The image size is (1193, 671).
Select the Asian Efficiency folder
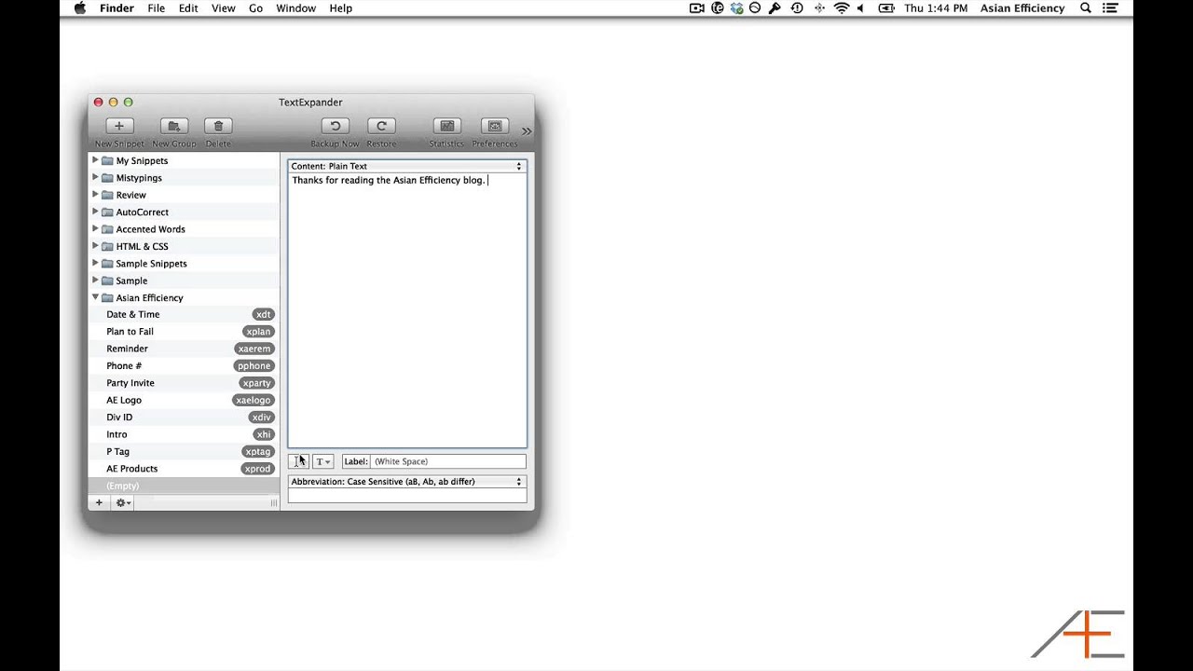[x=184, y=297]
